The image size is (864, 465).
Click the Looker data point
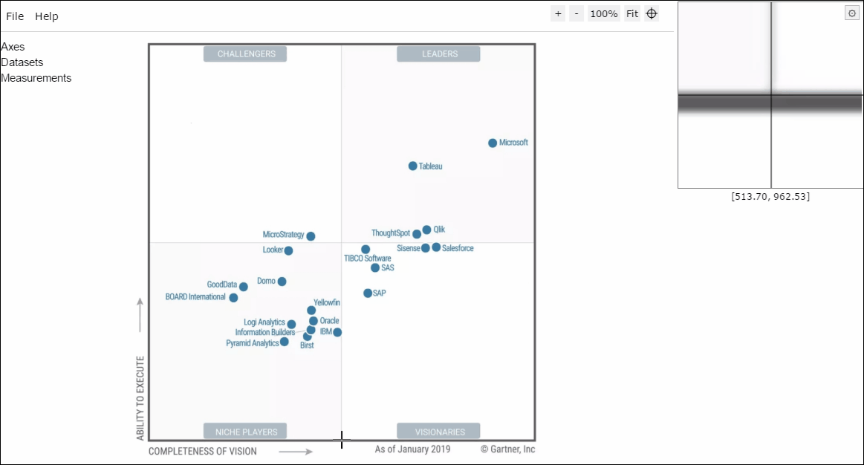[x=289, y=250]
